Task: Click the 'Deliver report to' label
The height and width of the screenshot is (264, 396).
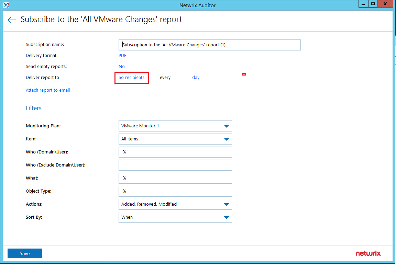Action: tap(42, 77)
